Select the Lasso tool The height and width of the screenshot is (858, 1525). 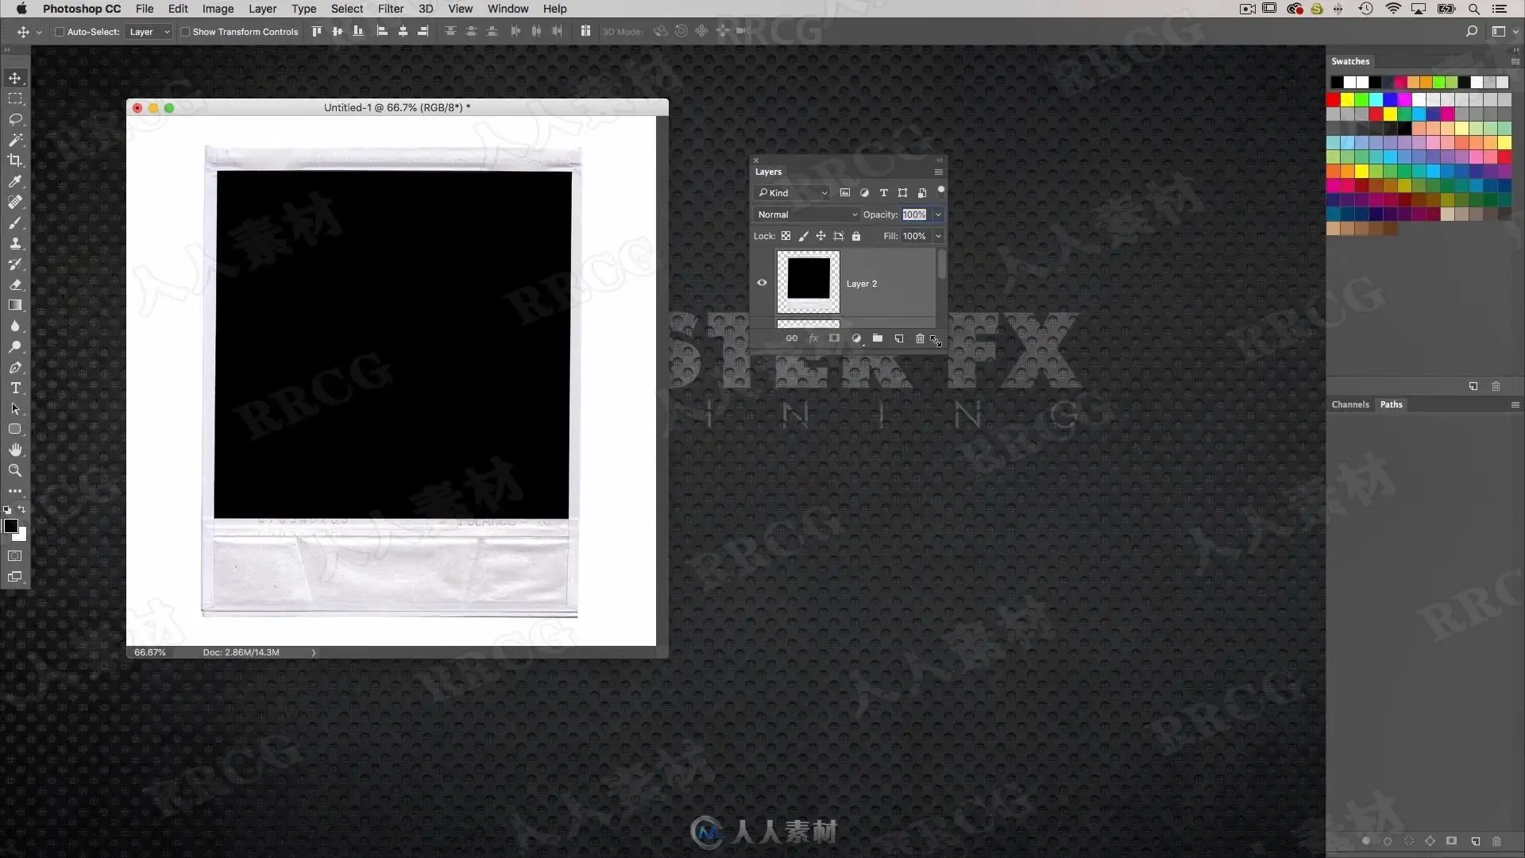(15, 119)
